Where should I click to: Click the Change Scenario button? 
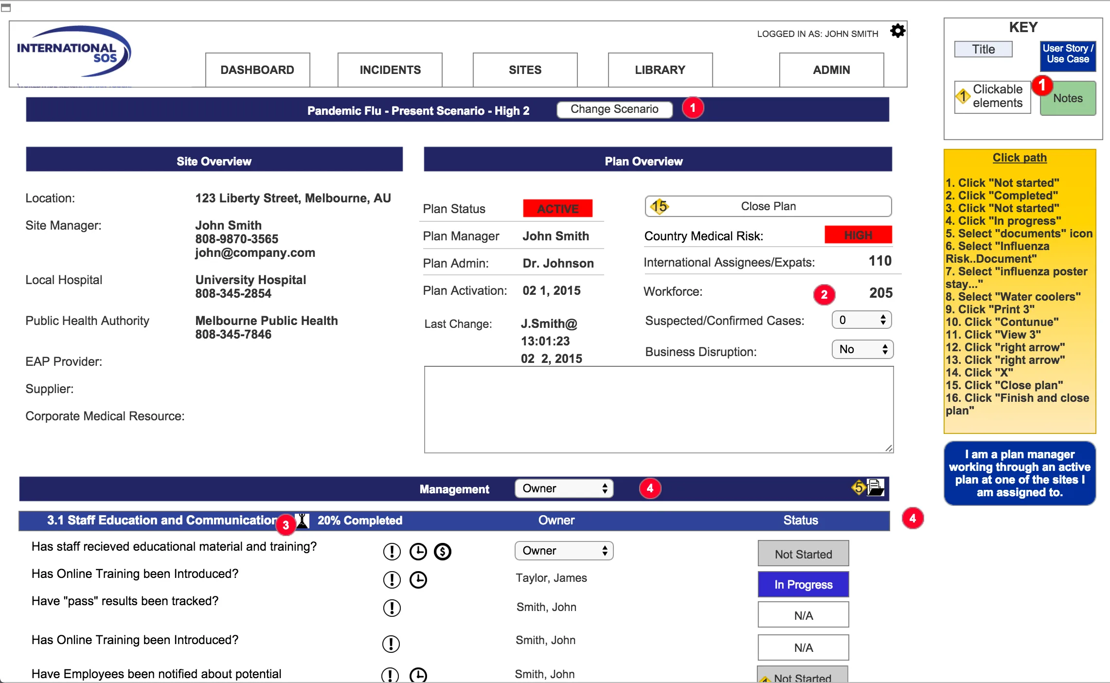[x=614, y=109]
